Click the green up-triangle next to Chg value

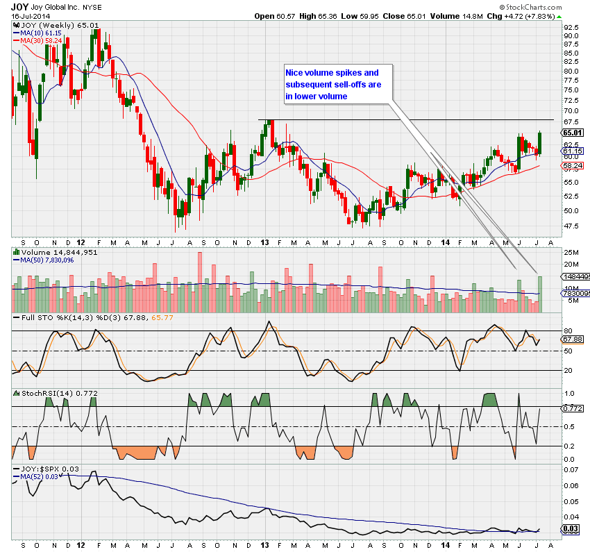(x=559, y=17)
